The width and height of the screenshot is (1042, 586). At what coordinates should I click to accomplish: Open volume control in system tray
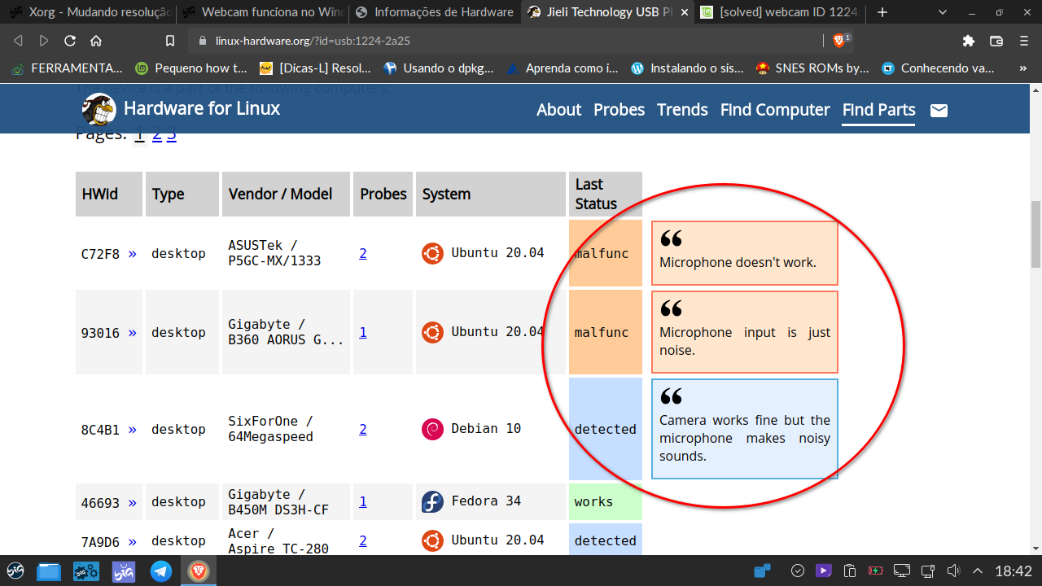[953, 571]
